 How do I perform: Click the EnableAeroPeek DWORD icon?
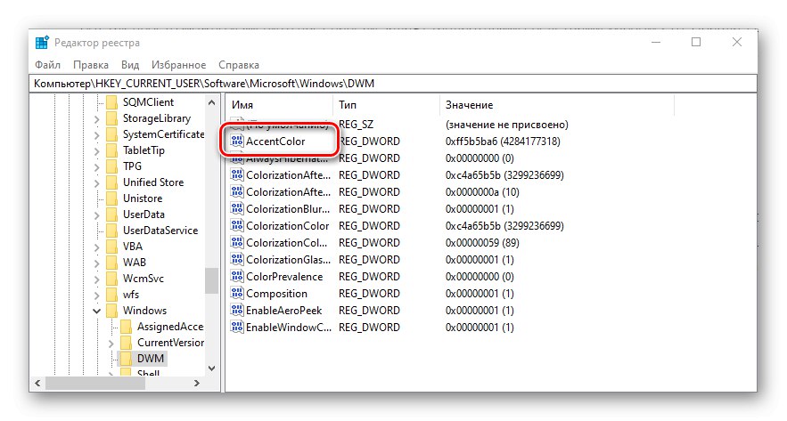pos(237,311)
